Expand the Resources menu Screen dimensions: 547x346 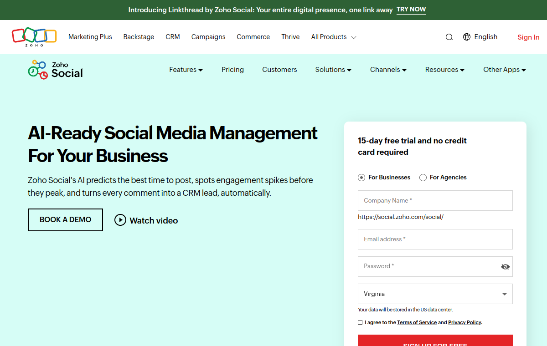pyautogui.click(x=445, y=70)
